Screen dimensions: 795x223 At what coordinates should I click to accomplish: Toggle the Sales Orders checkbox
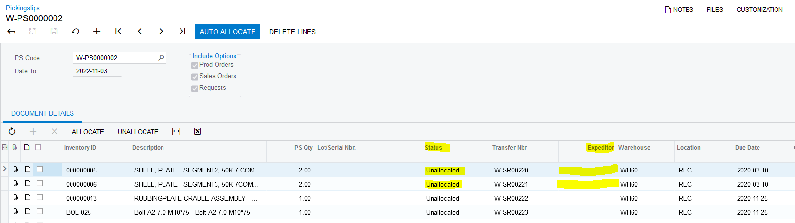pos(195,77)
